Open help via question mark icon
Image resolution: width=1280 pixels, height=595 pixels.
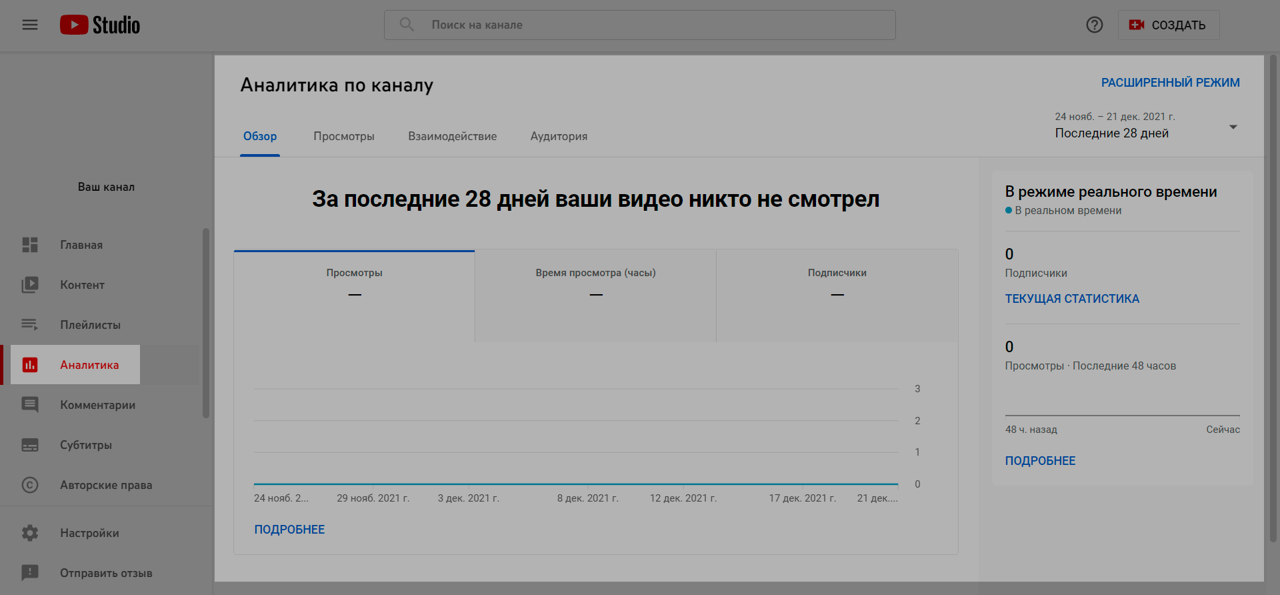(1094, 25)
